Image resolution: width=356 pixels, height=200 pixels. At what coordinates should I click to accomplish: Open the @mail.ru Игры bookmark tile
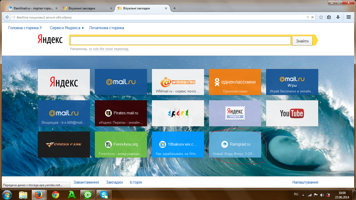292,82
